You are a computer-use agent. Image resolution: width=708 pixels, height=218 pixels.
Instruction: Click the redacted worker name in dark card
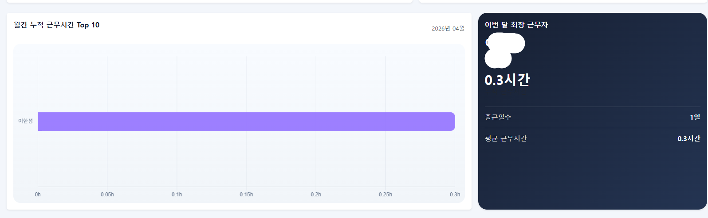[504, 51]
